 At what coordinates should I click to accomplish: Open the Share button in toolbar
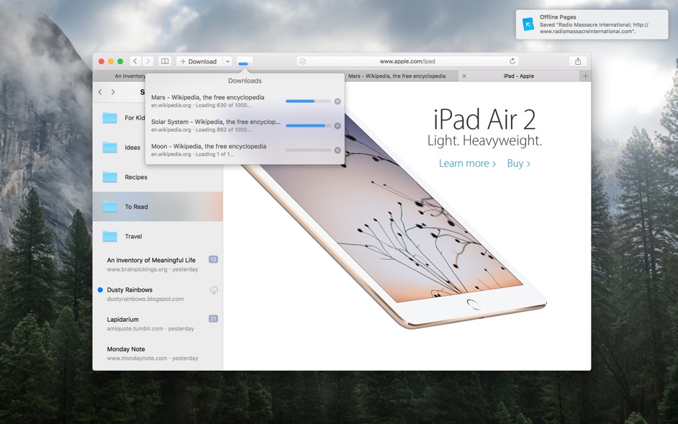[x=578, y=61]
